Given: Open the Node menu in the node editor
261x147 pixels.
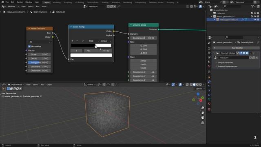Looking at the screenshot, I should [x=44, y=7].
